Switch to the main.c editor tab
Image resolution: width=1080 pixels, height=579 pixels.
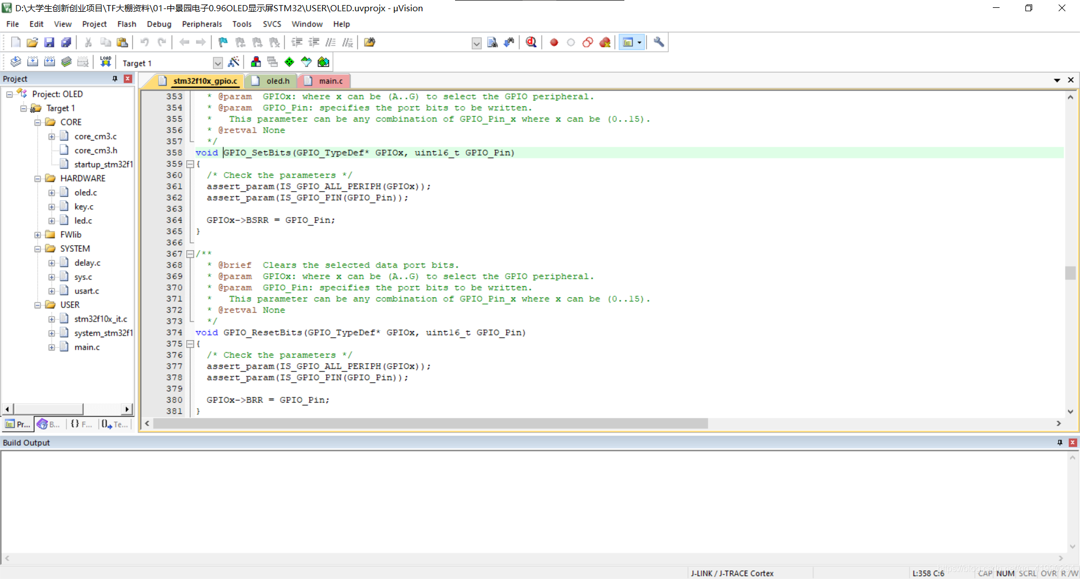tap(324, 81)
